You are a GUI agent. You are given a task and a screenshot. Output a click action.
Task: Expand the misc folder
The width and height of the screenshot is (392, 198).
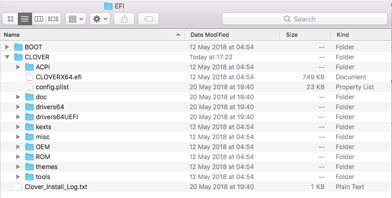pos(18,137)
